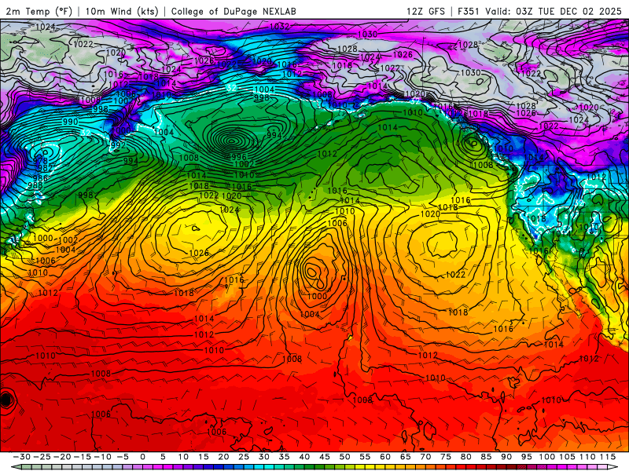The height and width of the screenshot is (471, 629).
Task: Click the 'F351' forecast hour label
Action: 469,11
